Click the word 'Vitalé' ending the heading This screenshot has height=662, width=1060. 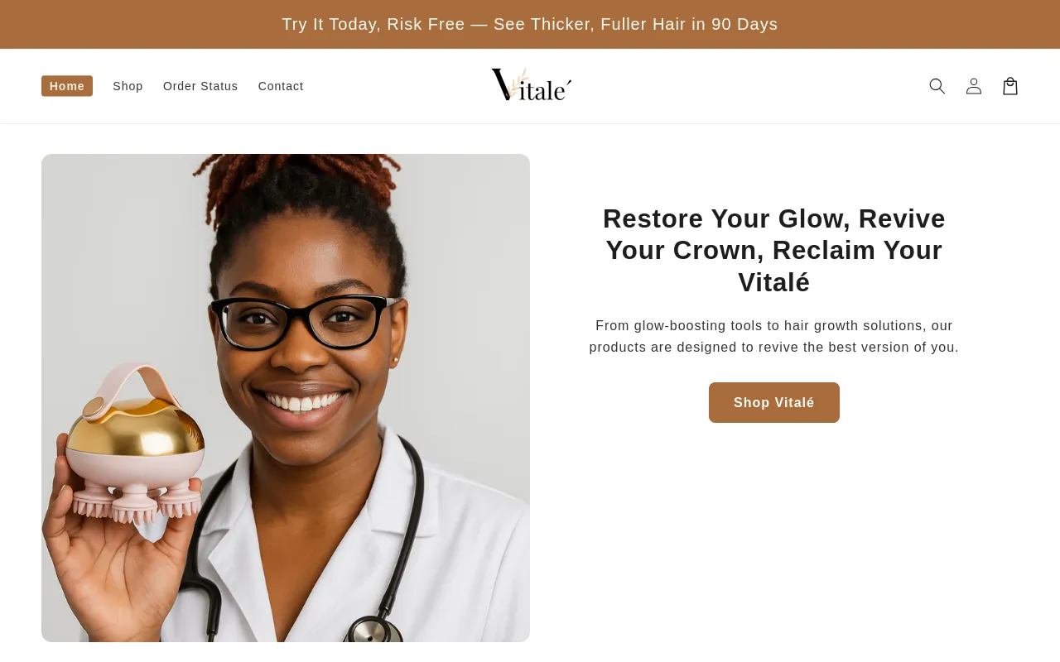tap(774, 283)
